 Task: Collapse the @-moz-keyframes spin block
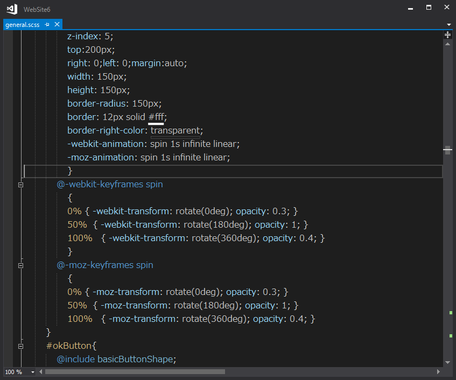click(x=21, y=265)
